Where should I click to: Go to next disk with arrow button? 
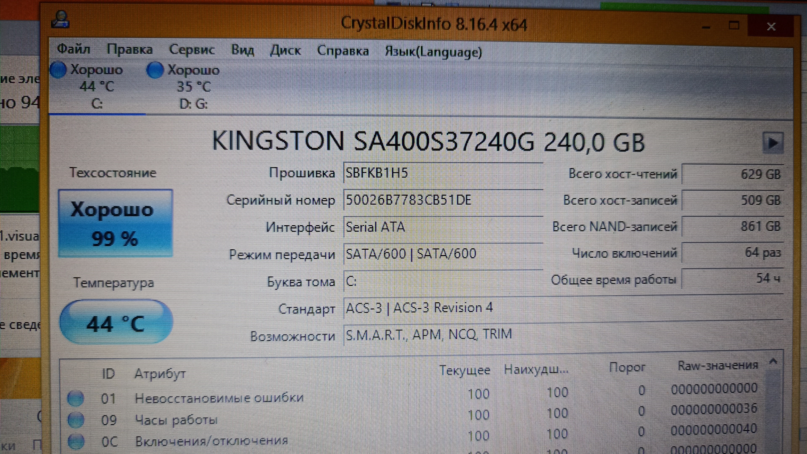pos(773,143)
